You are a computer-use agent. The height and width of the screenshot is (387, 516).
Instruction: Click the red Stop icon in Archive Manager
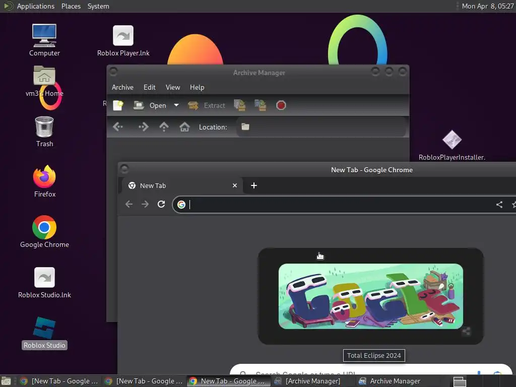coord(281,105)
